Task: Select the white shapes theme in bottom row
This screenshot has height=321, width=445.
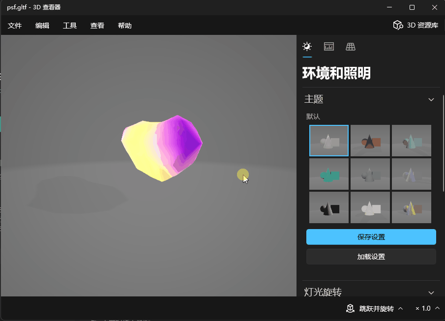Action: tap(370, 207)
